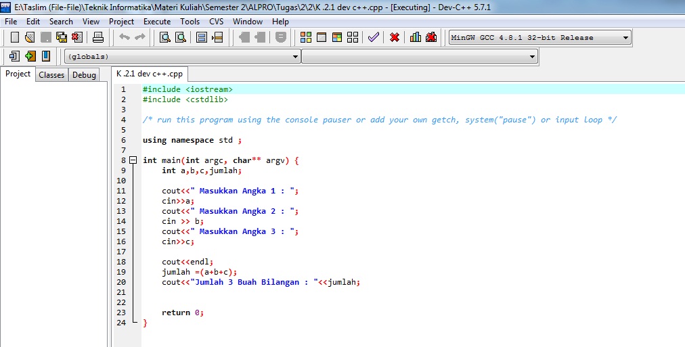
Task: Click the 'jumlah =(a+b+c);' statement
Action: 199,272
